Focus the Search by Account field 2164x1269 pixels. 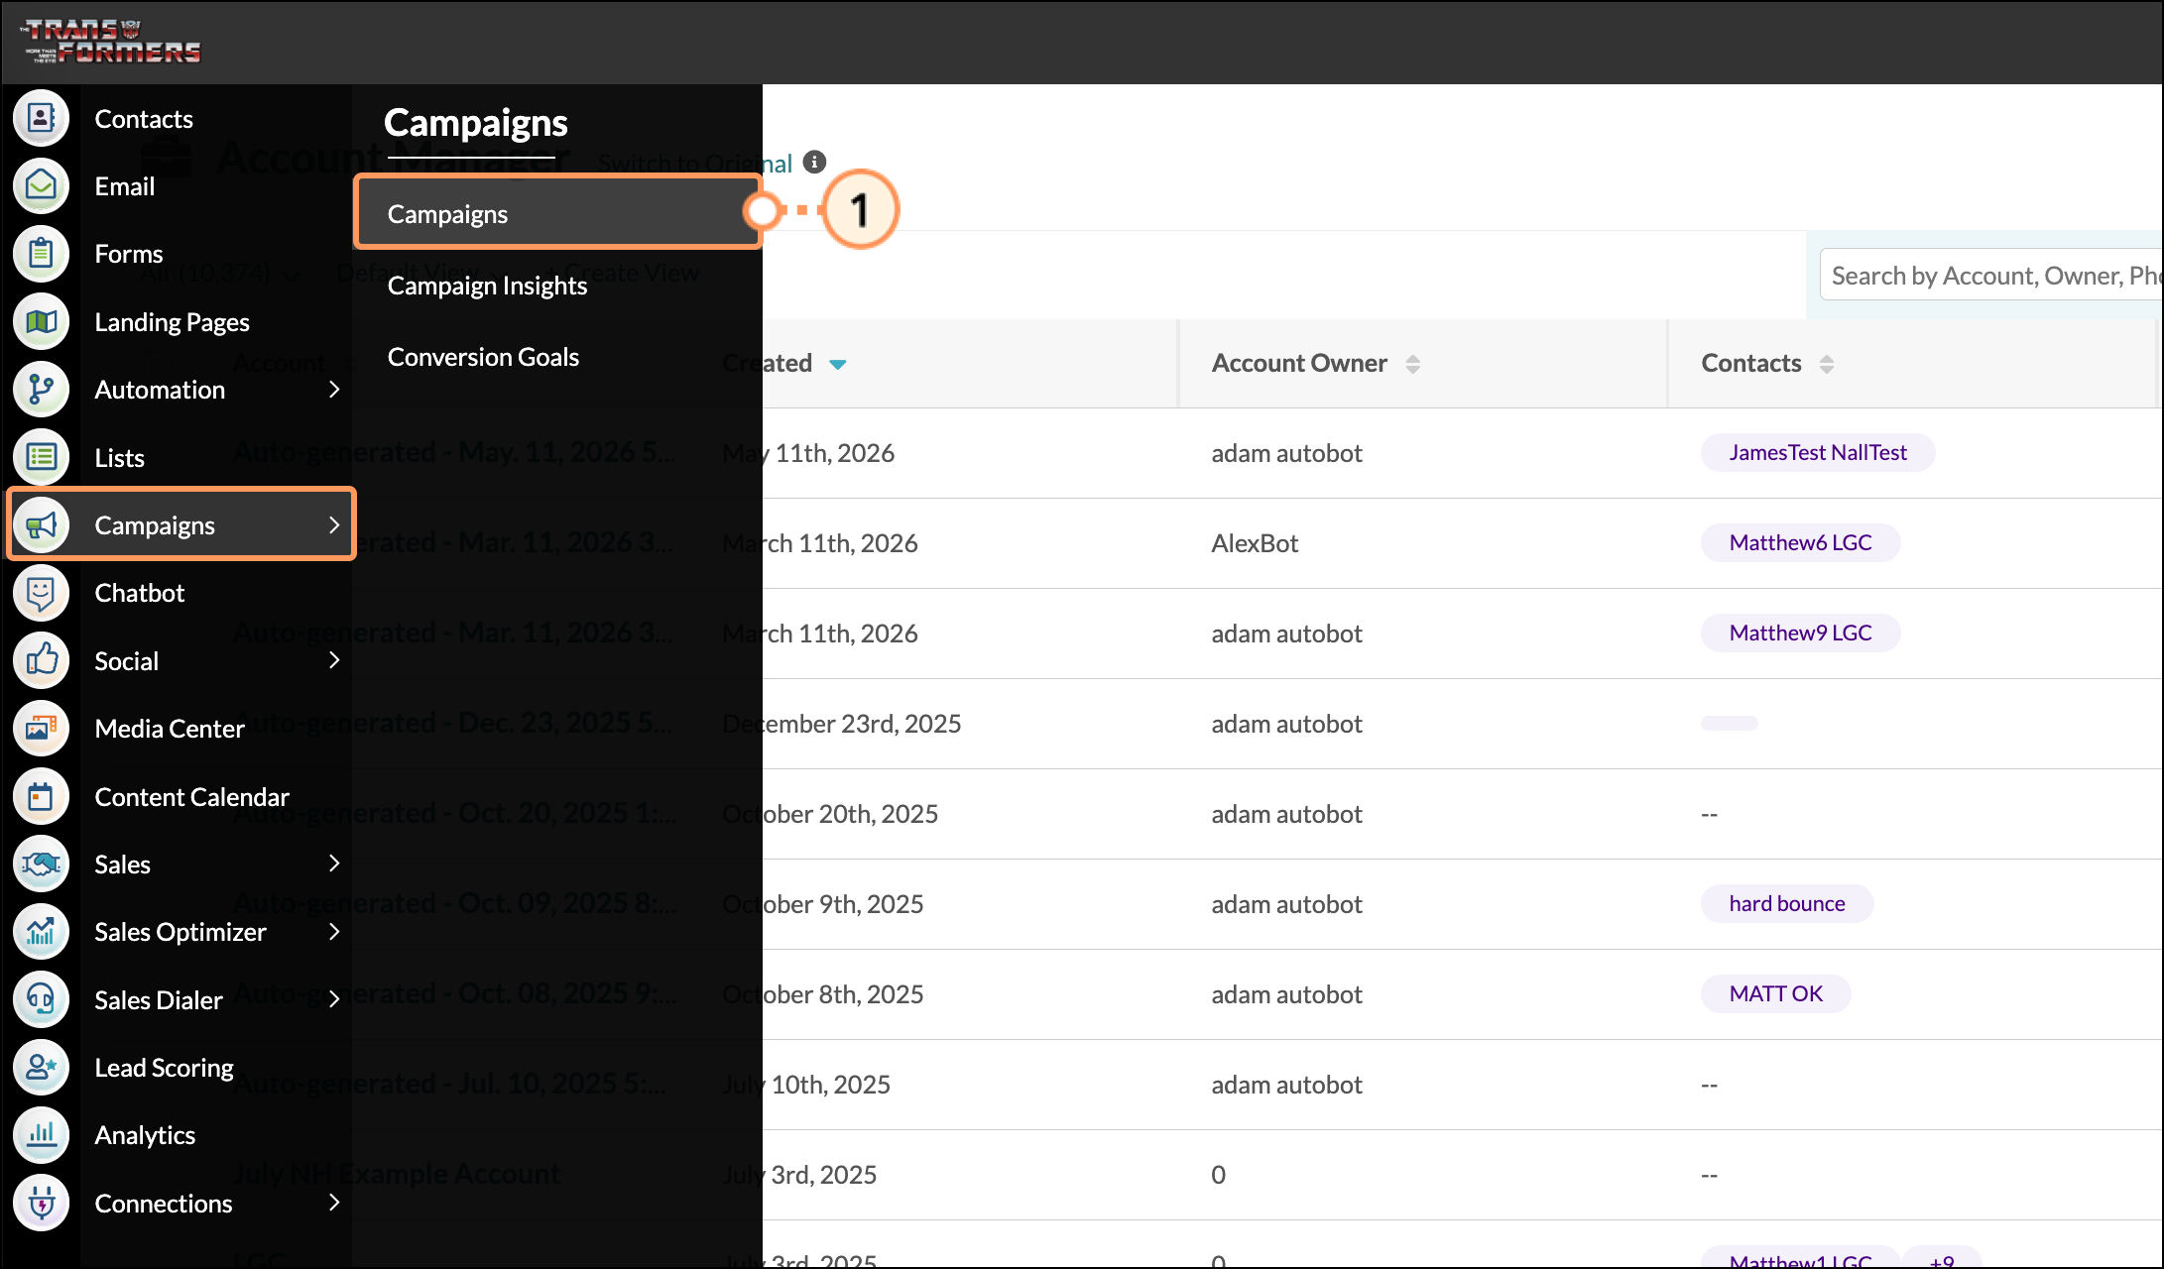coord(1991,275)
